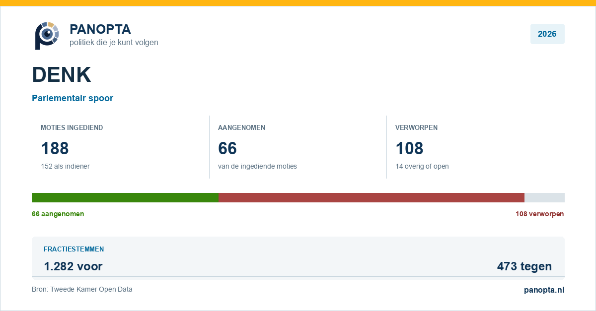Click the 'AANGENOMEN' stat label
Viewport: 596px width, 311px height.
click(x=241, y=127)
